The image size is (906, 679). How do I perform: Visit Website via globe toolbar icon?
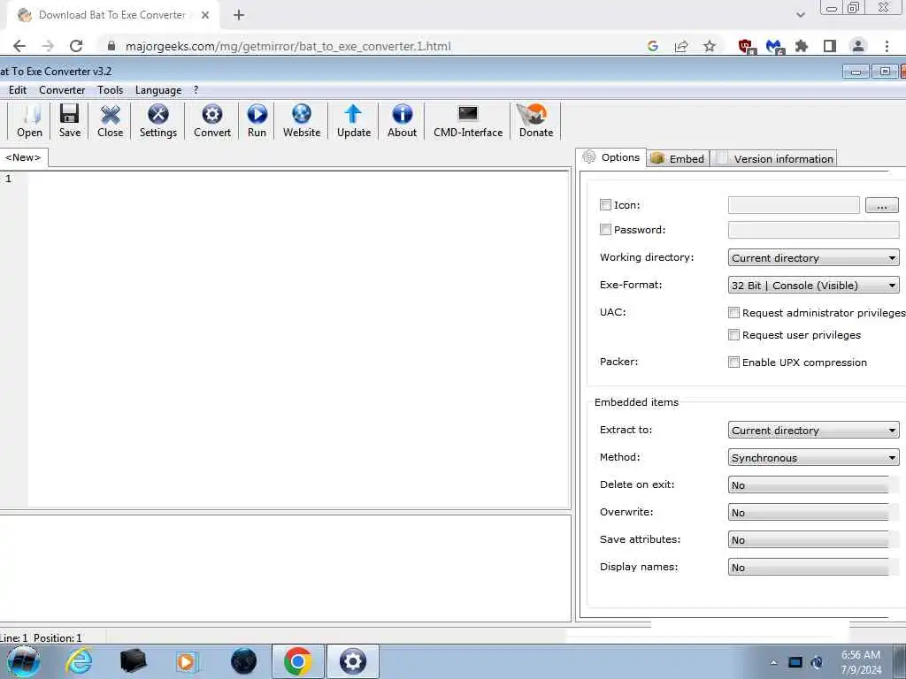click(x=302, y=120)
